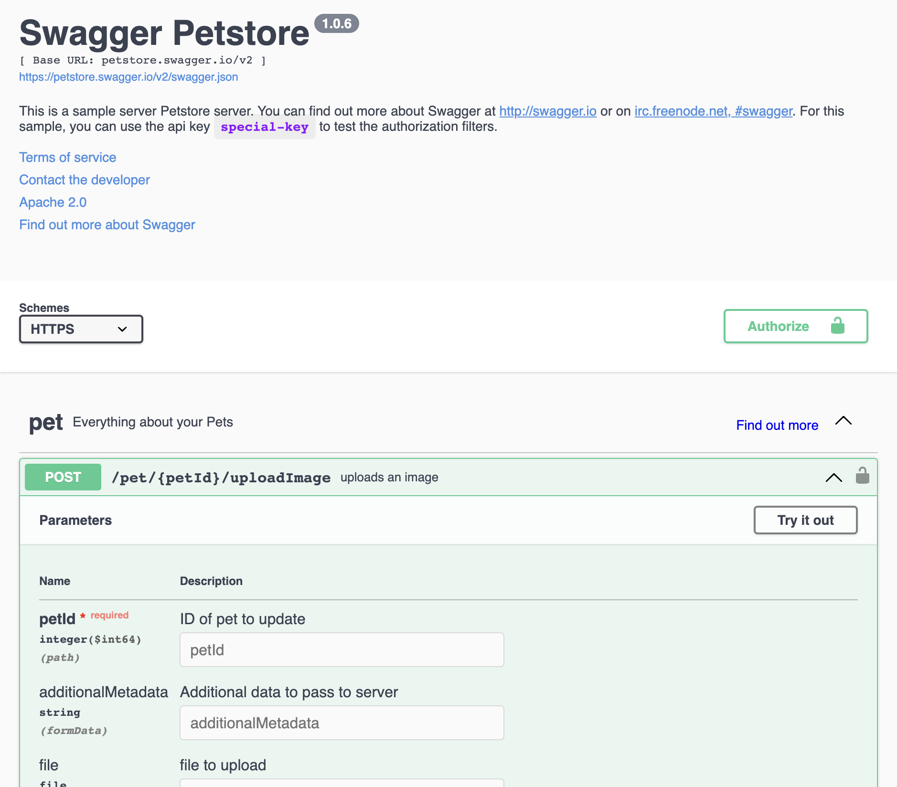Click the Authorize button
This screenshot has width=897, height=787.
coord(796,326)
